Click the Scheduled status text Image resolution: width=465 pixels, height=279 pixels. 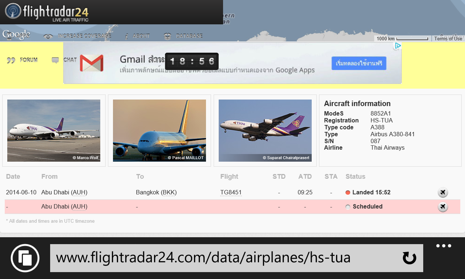click(x=368, y=207)
